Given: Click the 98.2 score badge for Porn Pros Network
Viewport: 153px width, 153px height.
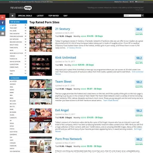Looking at the screenshot, I should [x=139, y=139].
